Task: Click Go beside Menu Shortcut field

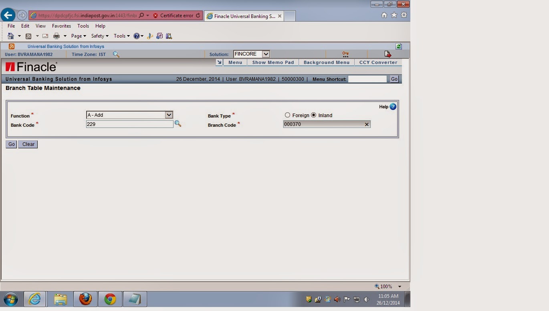Action: [x=394, y=79]
